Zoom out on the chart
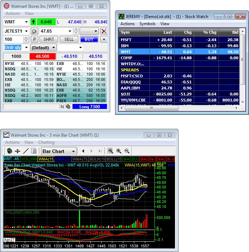 127,151
